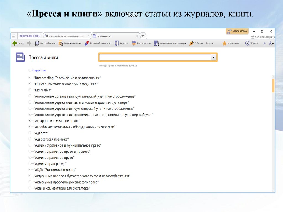The image size is (283, 212).
Task: Expand the Администратор суда node
Action: [x=30, y=163]
